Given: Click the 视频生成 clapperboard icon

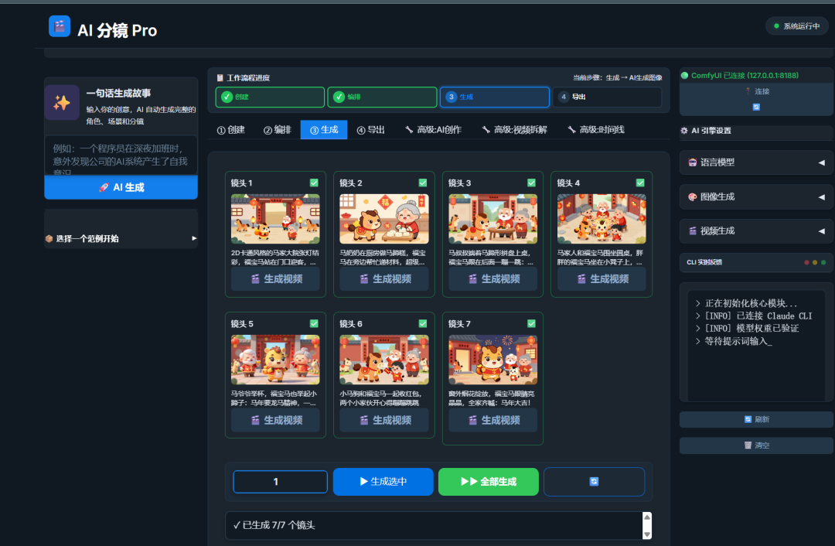Looking at the screenshot, I should tap(690, 230).
